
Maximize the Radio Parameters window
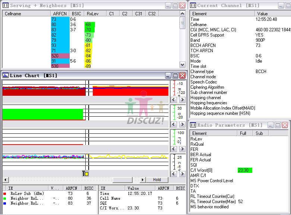click(x=278, y=125)
